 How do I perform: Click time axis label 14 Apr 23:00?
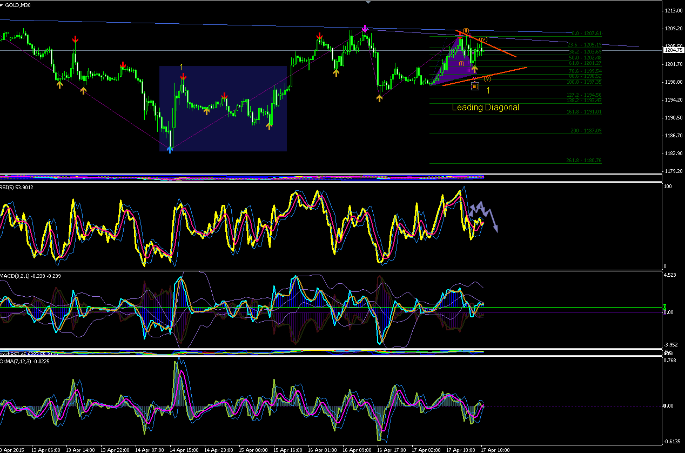(x=219, y=450)
